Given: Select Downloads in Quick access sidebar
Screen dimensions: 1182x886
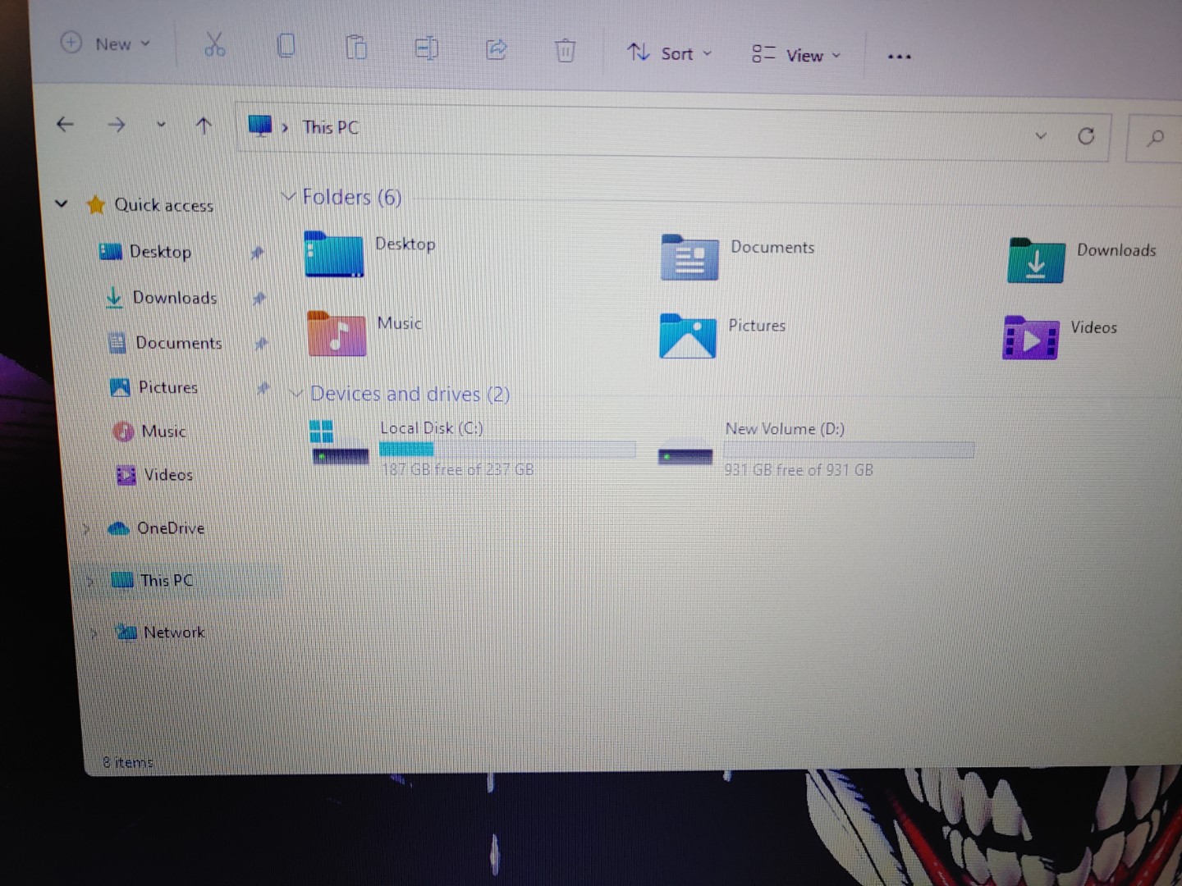Looking at the screenshot, I should click(175, 298).
